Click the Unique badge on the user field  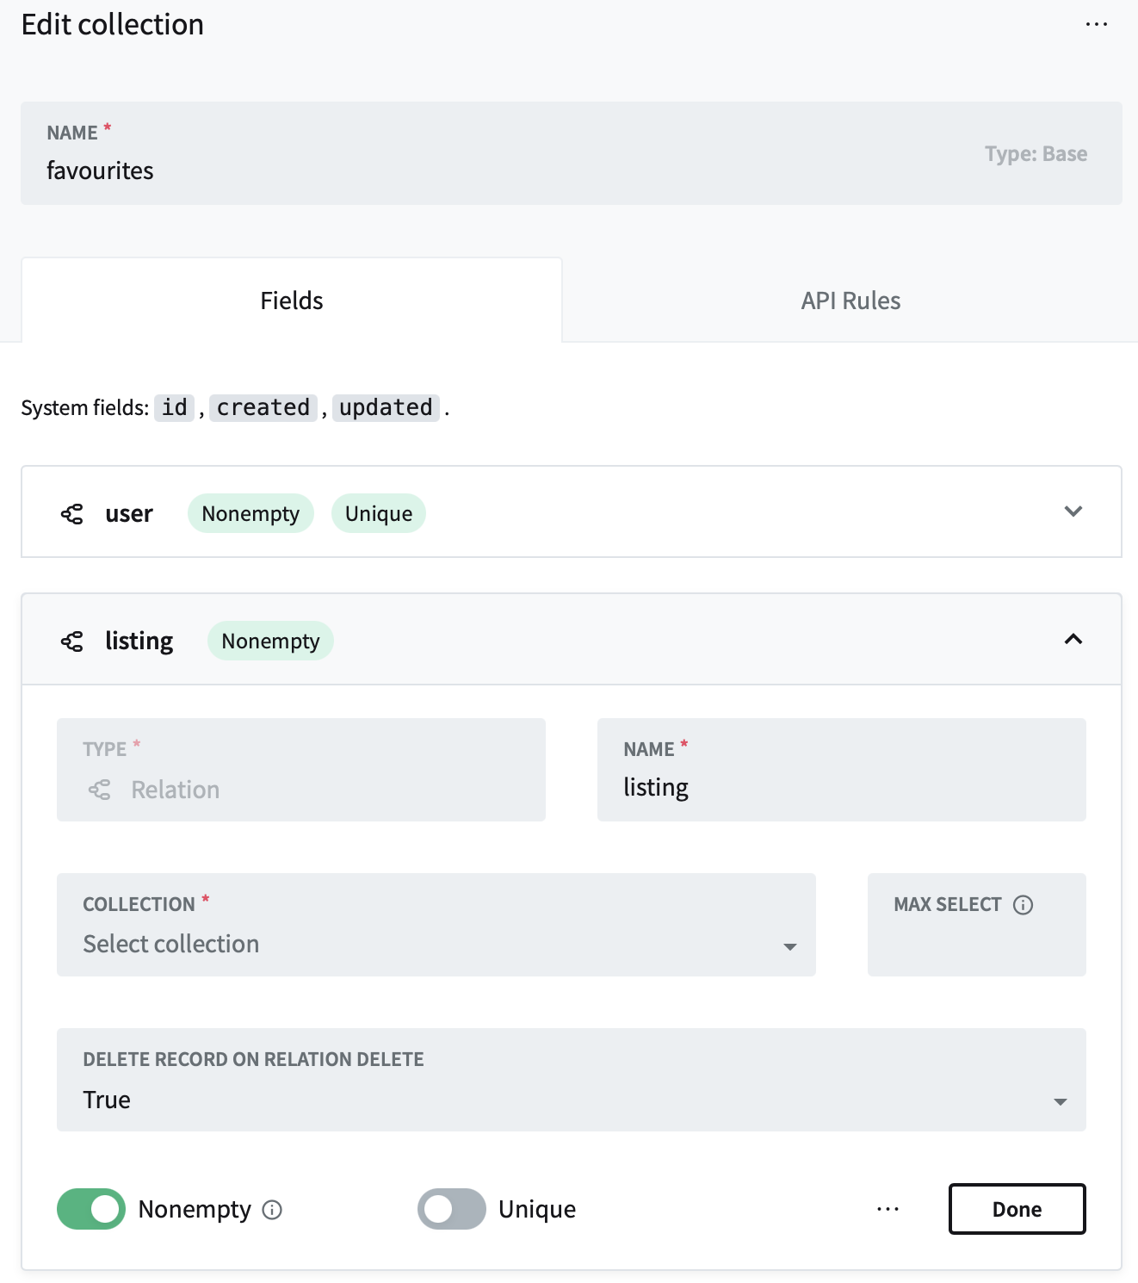coord(378,512)
